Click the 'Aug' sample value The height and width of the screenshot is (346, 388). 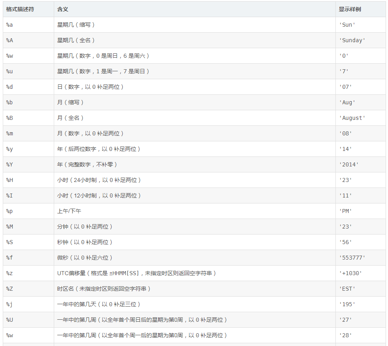point(347,102)
